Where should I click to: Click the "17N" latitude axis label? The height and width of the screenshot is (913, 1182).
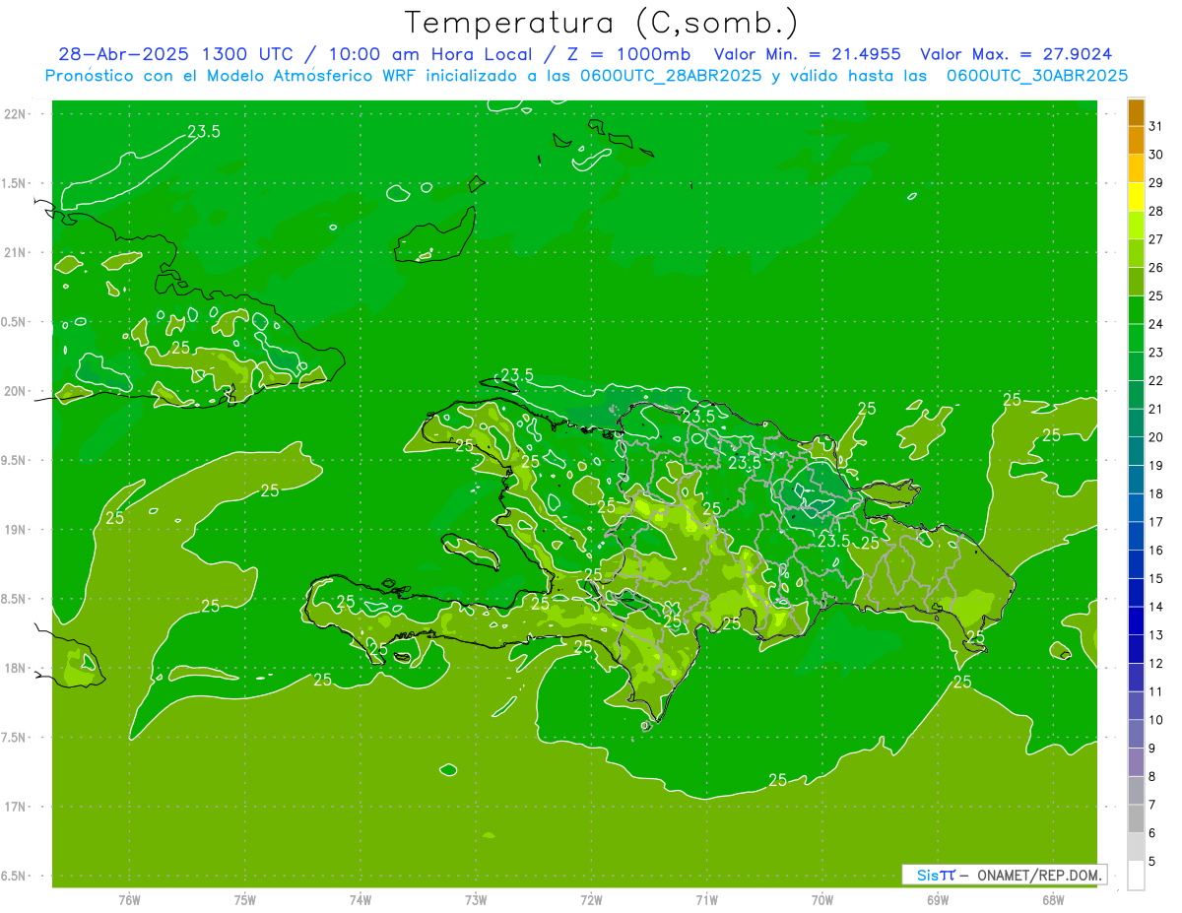(x=15, y=807)
